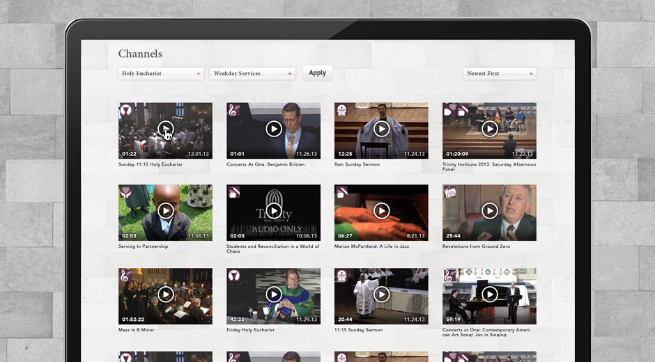The height and width of the screenshot is (362, 655).
Task: Click the Channels heading
Action: point(140,54)
